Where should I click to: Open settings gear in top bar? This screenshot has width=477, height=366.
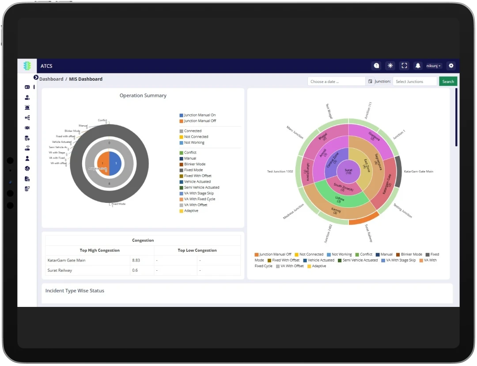click(451, 66)
